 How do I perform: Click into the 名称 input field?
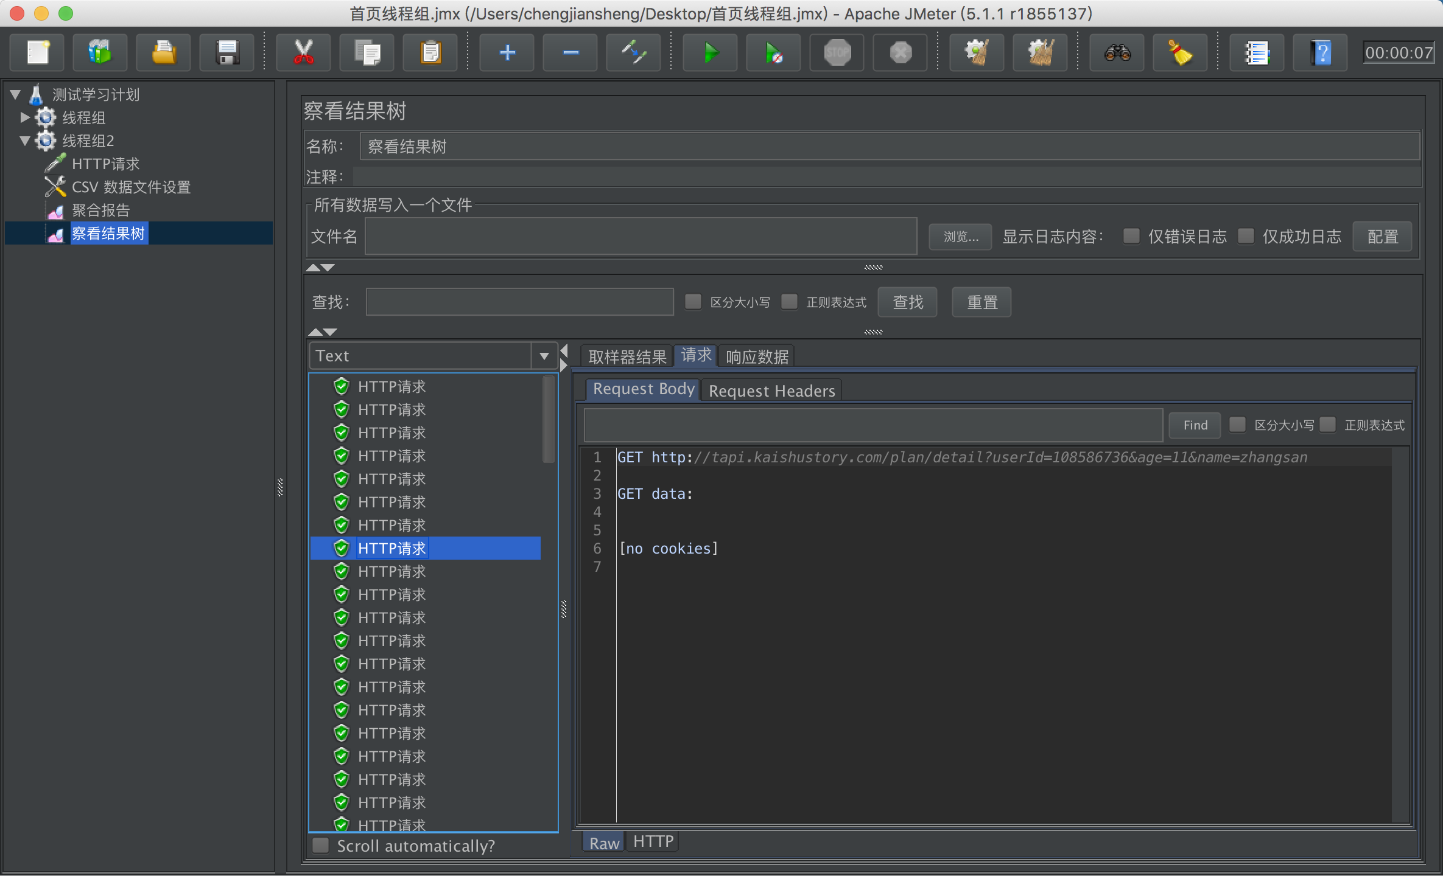[890, 147]
